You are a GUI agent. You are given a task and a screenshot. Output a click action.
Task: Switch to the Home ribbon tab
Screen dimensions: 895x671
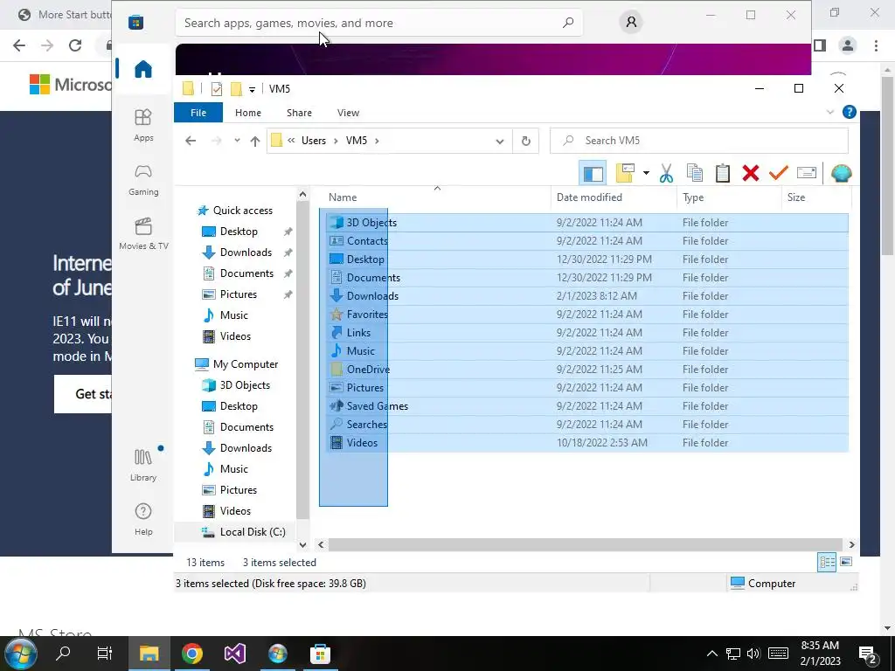[x=247, y=113]
